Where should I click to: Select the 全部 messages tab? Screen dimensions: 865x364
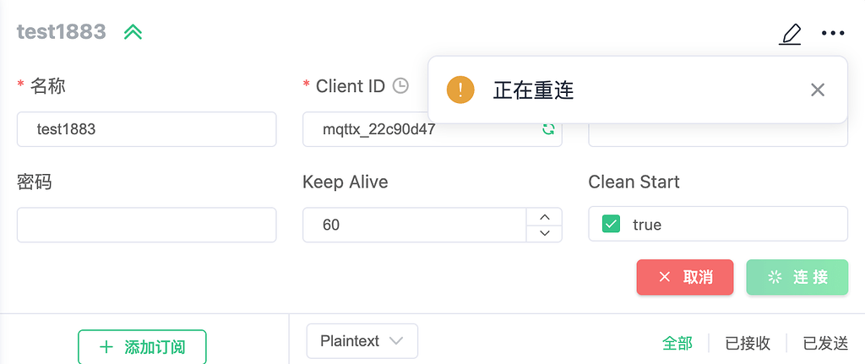pyautogui.click(x=677, y=343)
